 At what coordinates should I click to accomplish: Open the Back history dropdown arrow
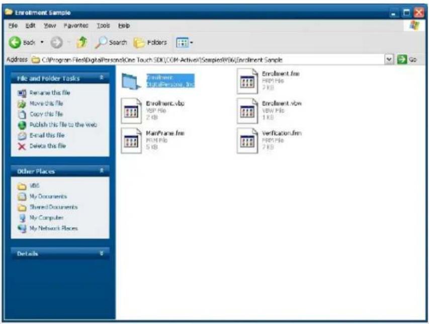42,42
